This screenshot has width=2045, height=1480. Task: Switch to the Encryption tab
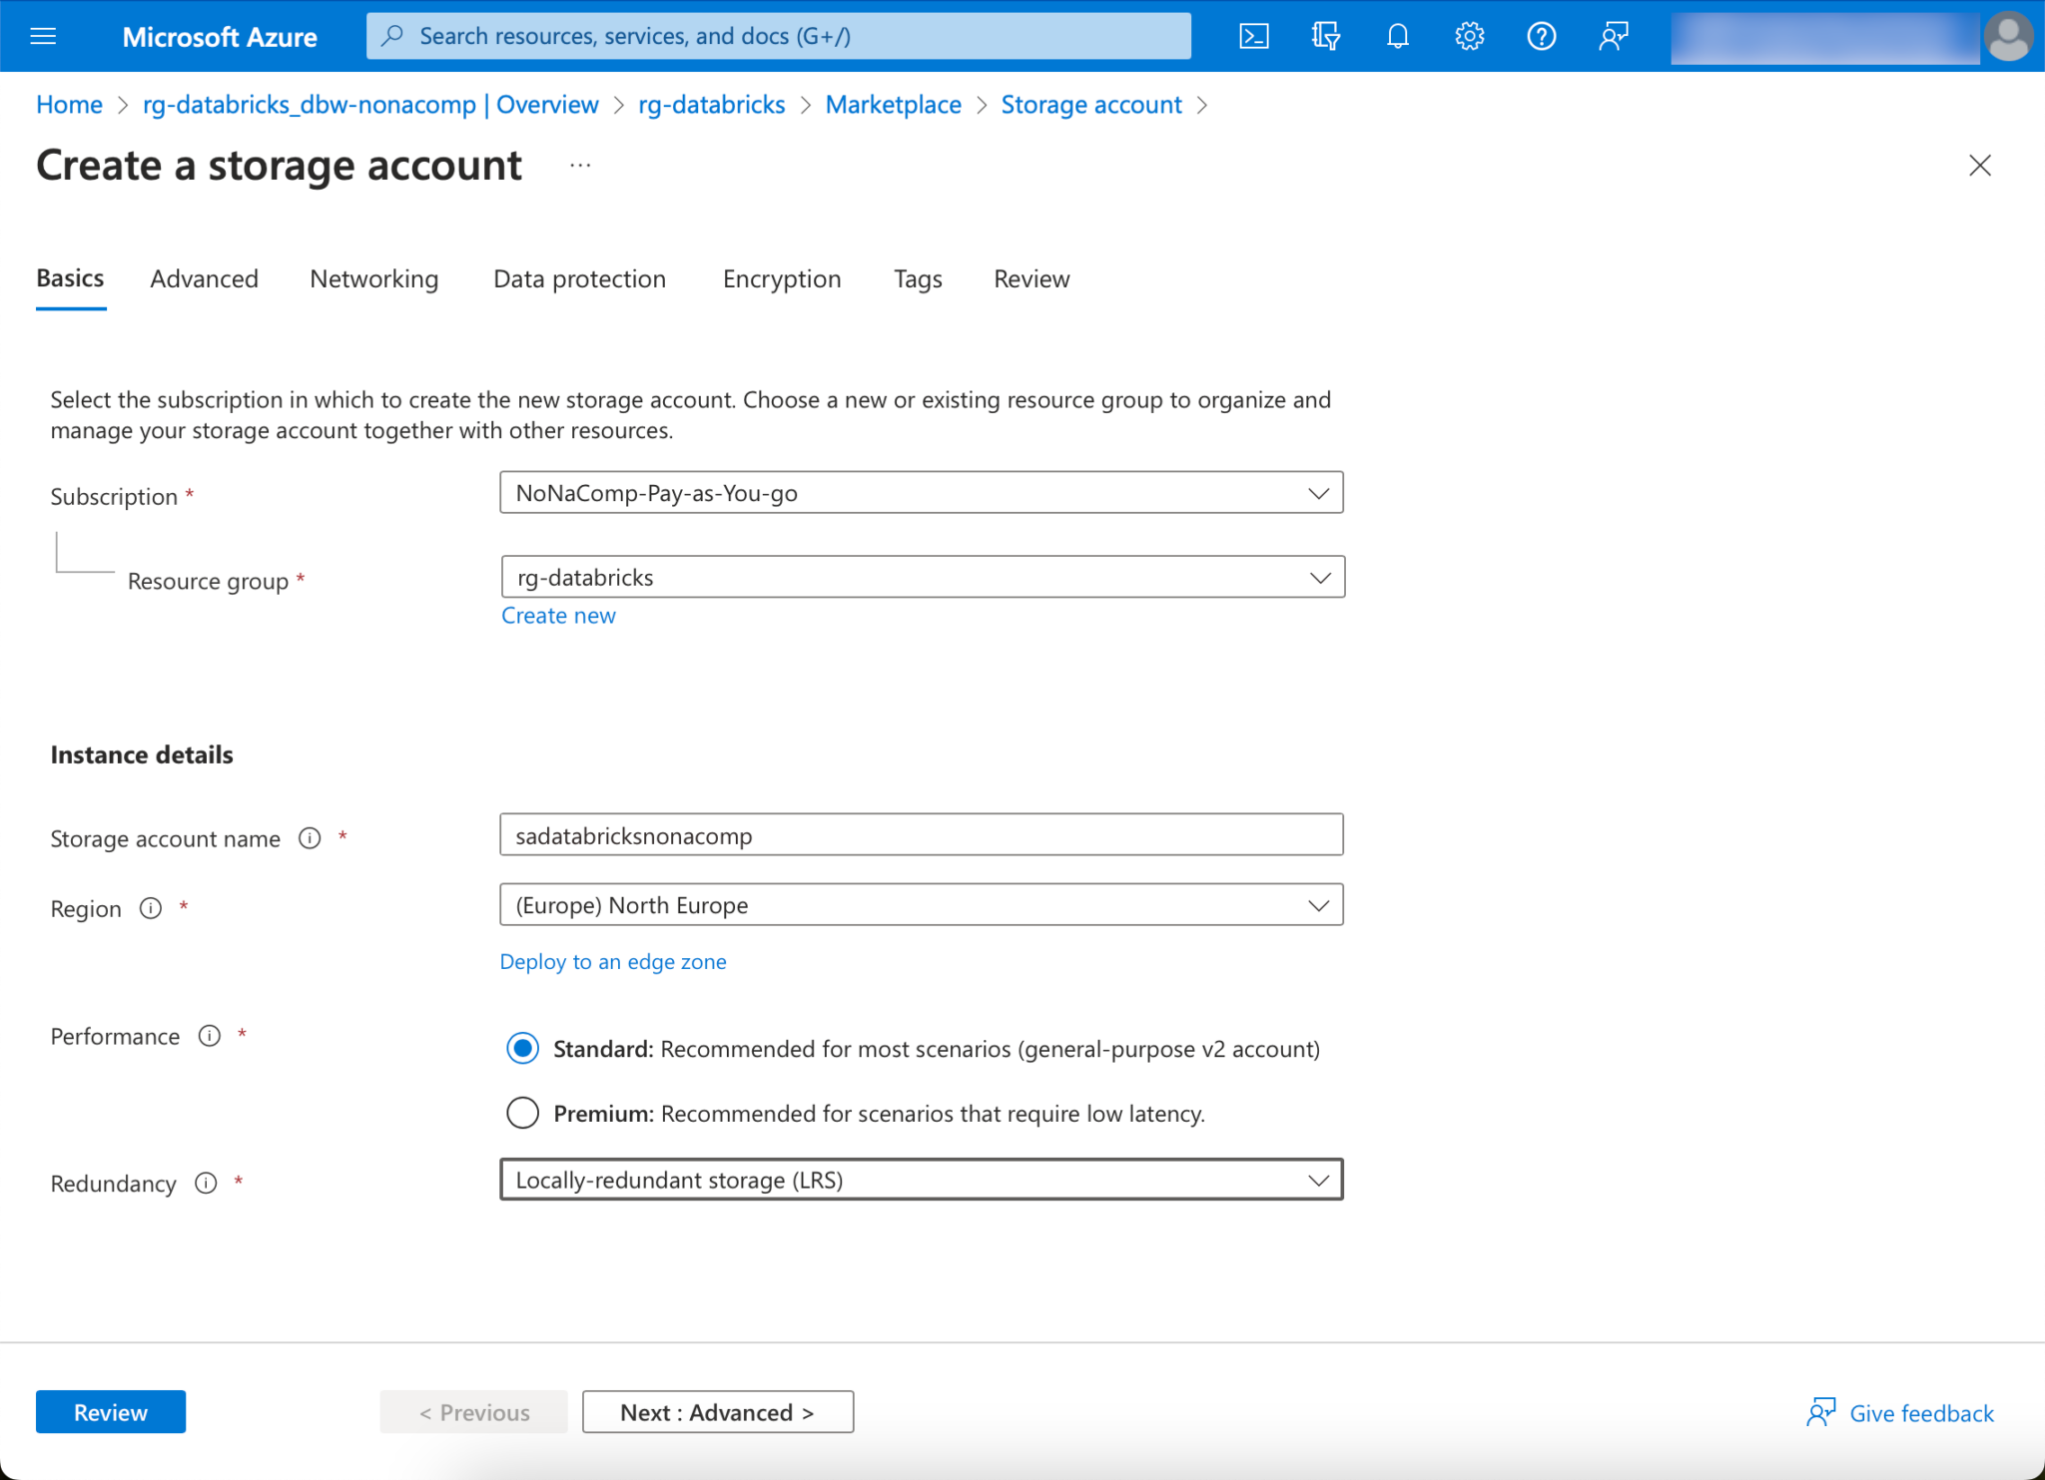point(781,279)
